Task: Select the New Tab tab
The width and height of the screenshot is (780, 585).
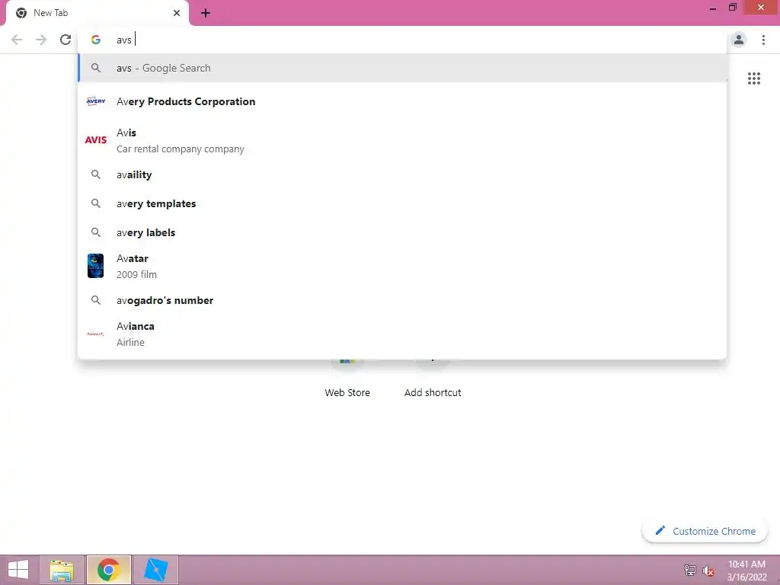Action: coord(97,13)
